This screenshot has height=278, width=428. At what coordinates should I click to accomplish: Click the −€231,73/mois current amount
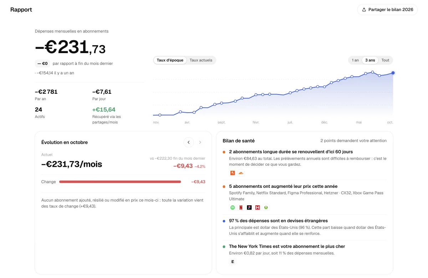(x=72, y=164)
